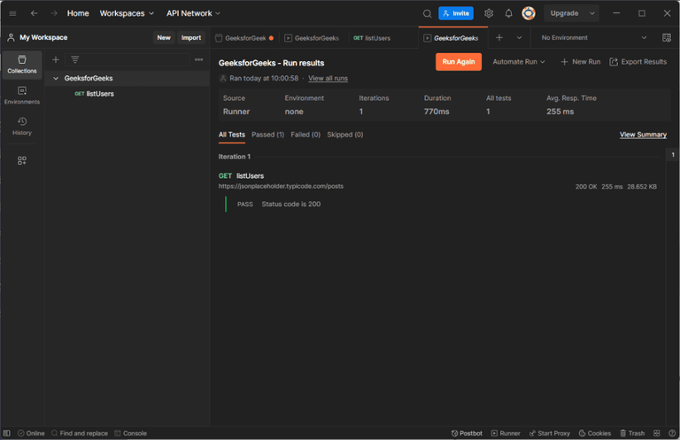Viewport: 680px width, 440px height.
Task: Open the user avatar icon
Action: point(529,13)
